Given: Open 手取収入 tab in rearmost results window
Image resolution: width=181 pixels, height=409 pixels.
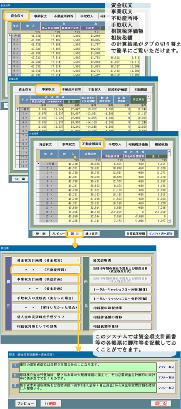Looking at the screenshot, I should pos(87,16).
